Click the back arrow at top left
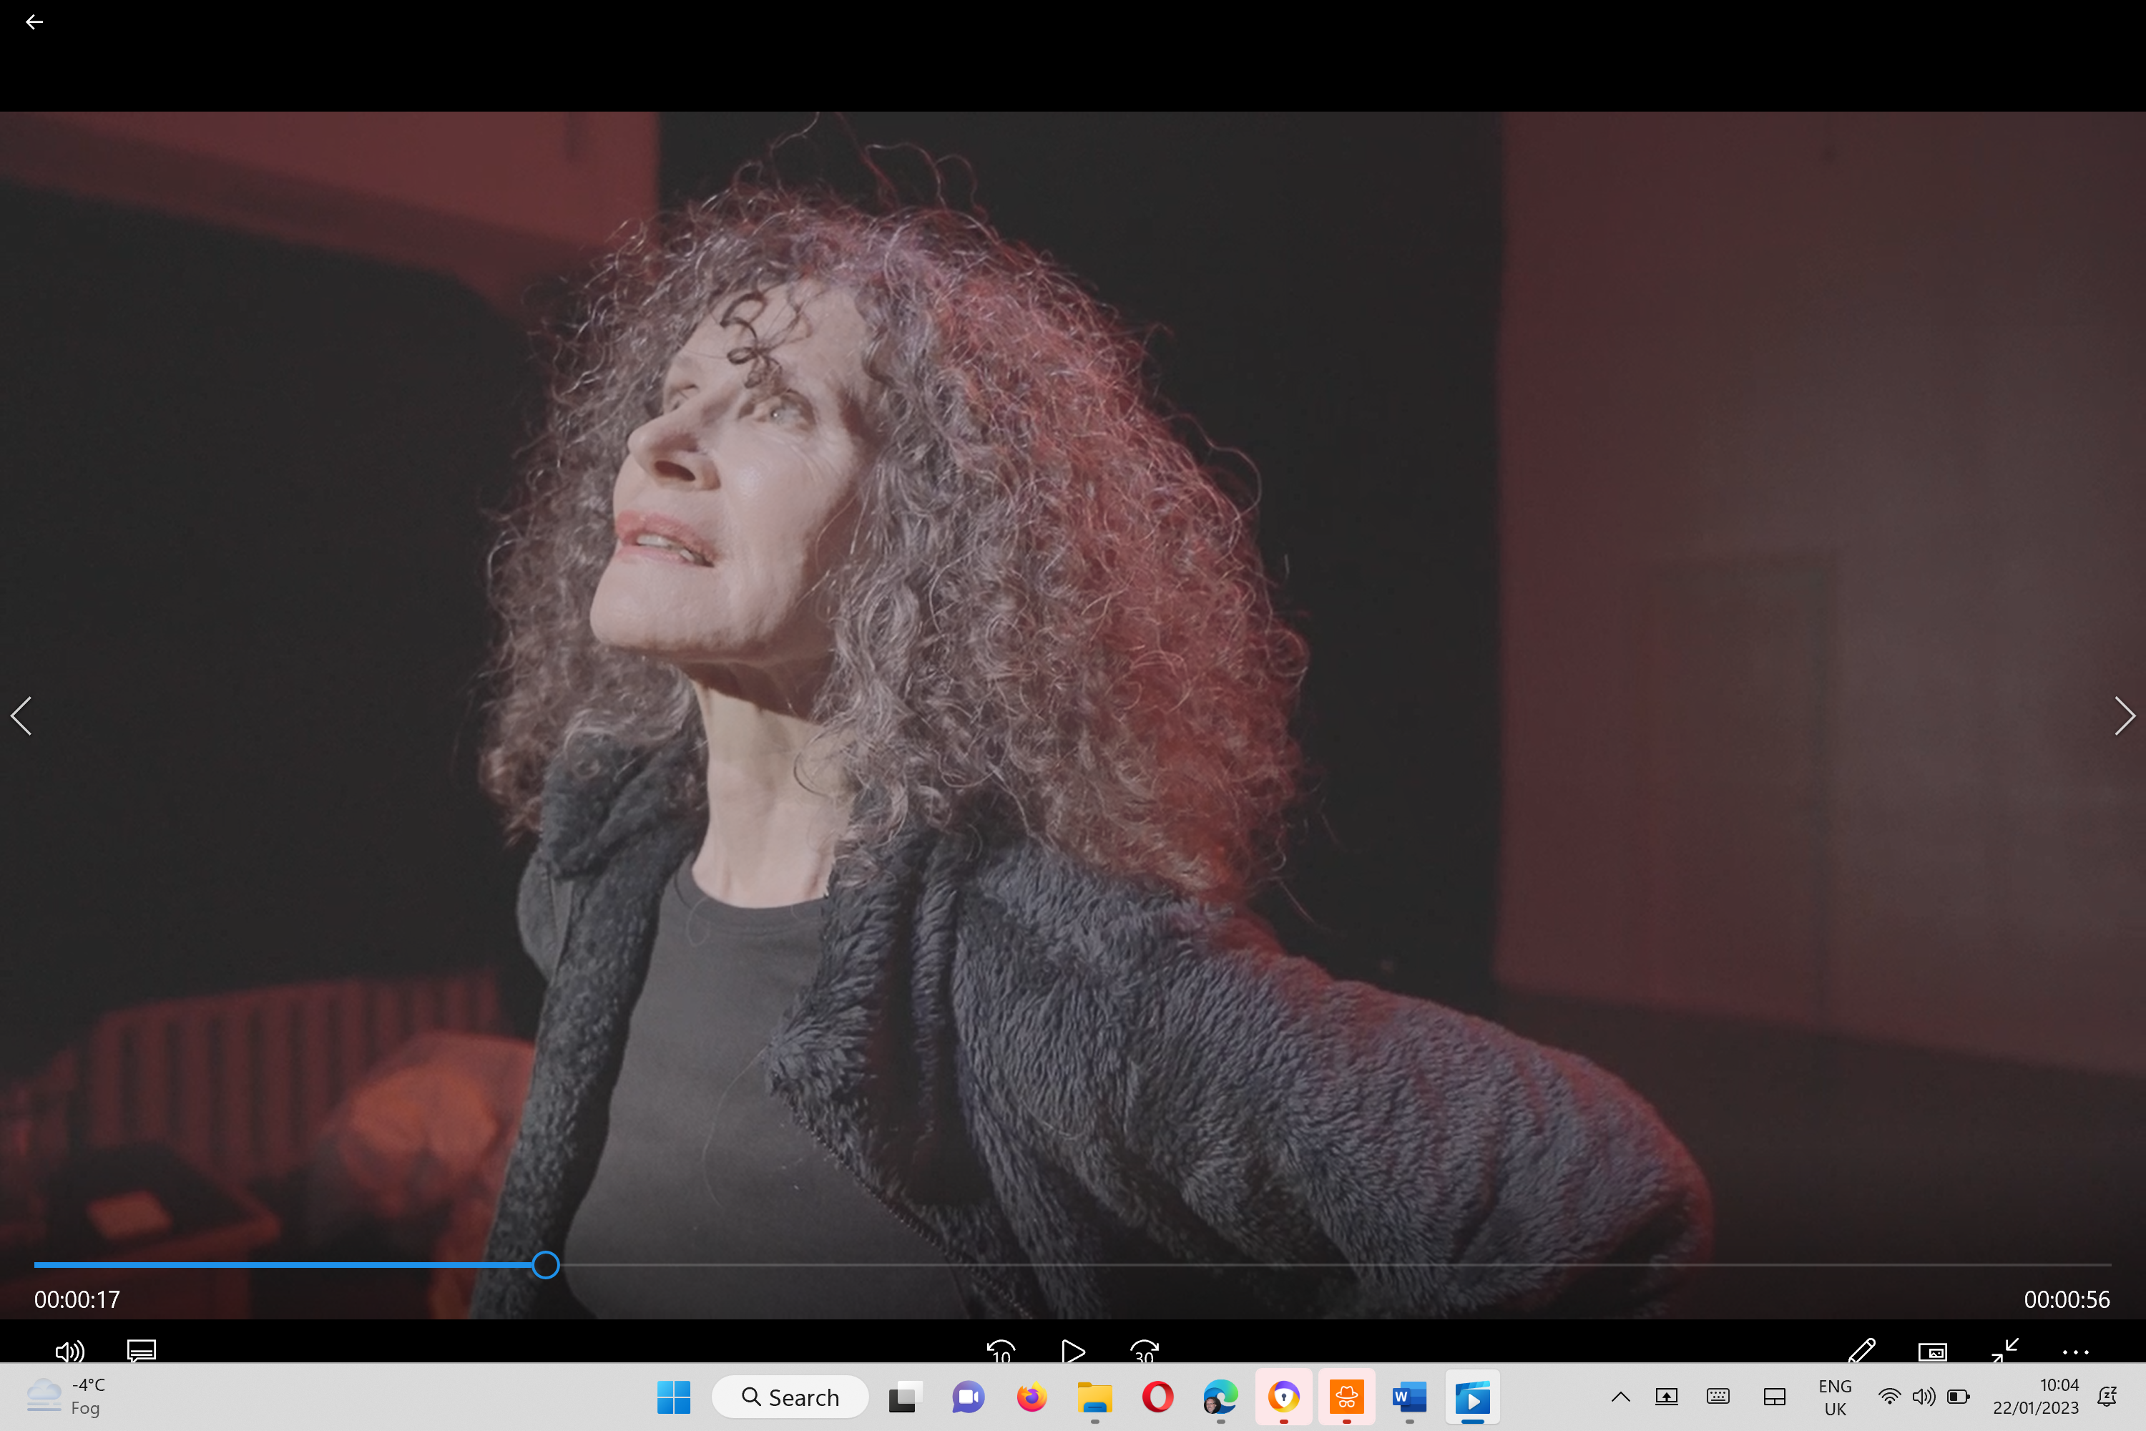Viewport: 2146px width, 1431px height. pos(34,22)
